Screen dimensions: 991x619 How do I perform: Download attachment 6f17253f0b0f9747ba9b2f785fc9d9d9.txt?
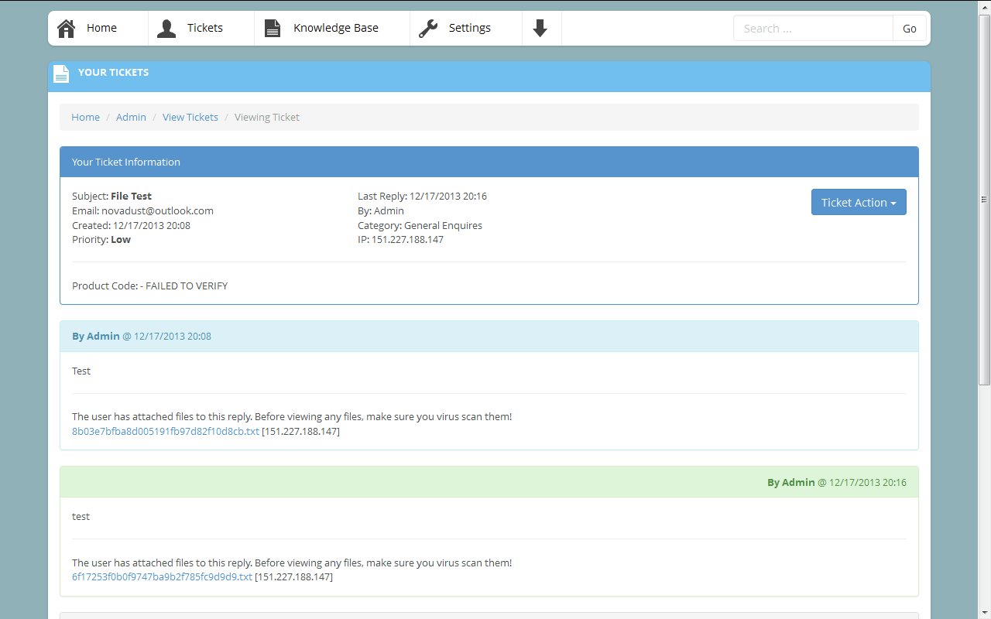pos(162,577)
